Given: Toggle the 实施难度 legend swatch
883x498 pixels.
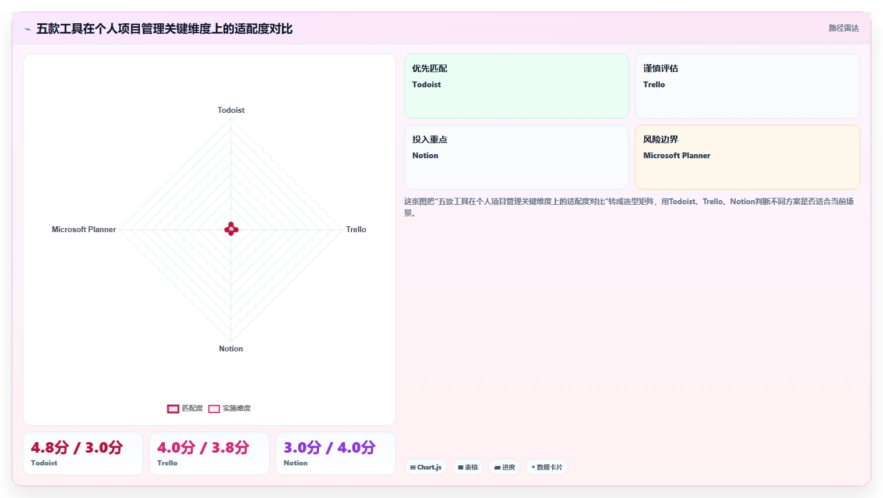Looking at the screenshot, I should [214, 409].
